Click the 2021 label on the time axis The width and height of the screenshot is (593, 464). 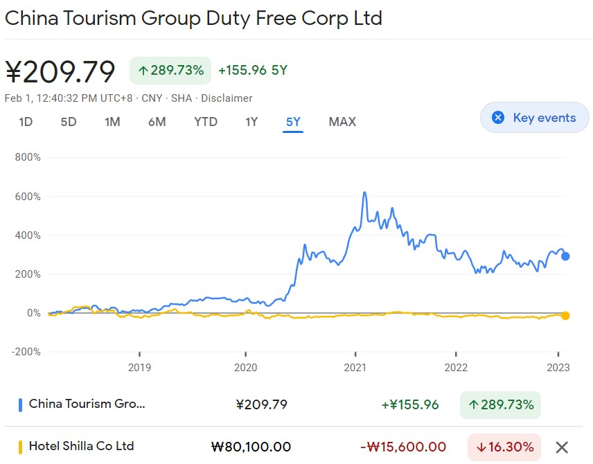355,368
